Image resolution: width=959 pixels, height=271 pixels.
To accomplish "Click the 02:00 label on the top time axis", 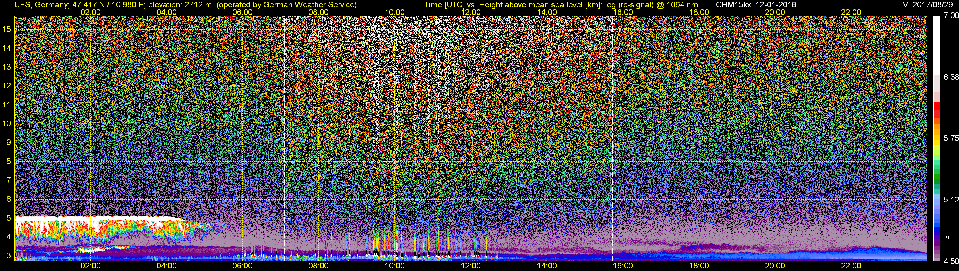I will click(x=90, y=12).
